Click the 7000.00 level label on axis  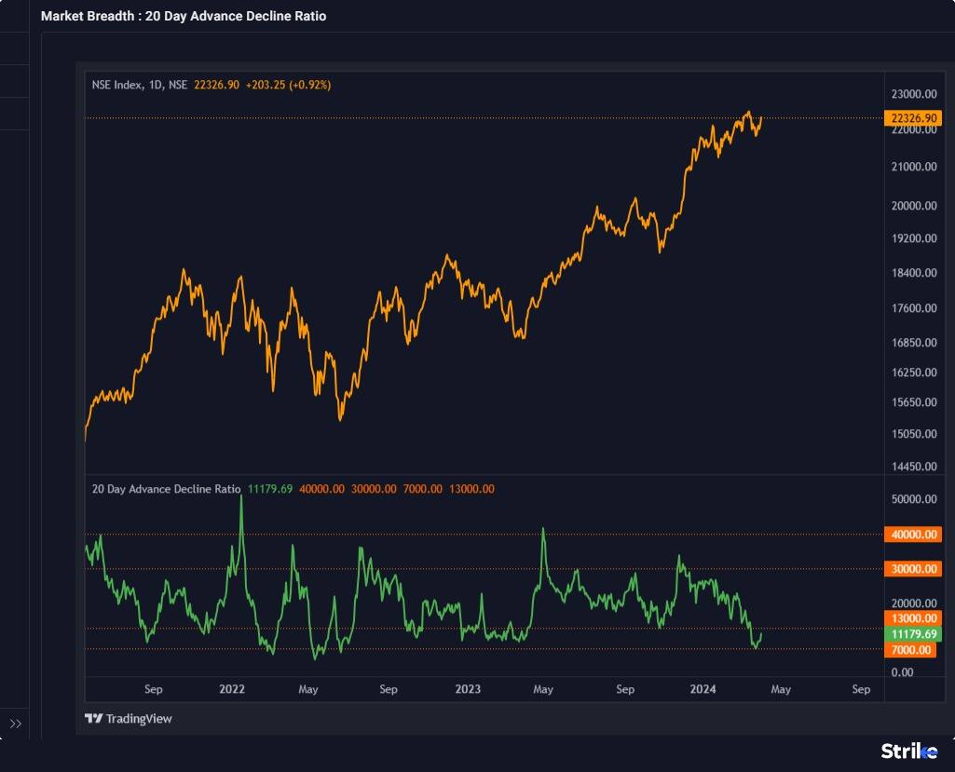tap(910, 650)
